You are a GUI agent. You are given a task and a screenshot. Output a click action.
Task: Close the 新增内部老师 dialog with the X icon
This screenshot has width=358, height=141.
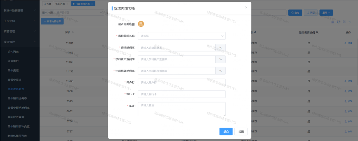[246, 8]
